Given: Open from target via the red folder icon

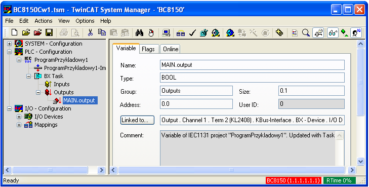Looking at the screenshot, I should point(37,32).
